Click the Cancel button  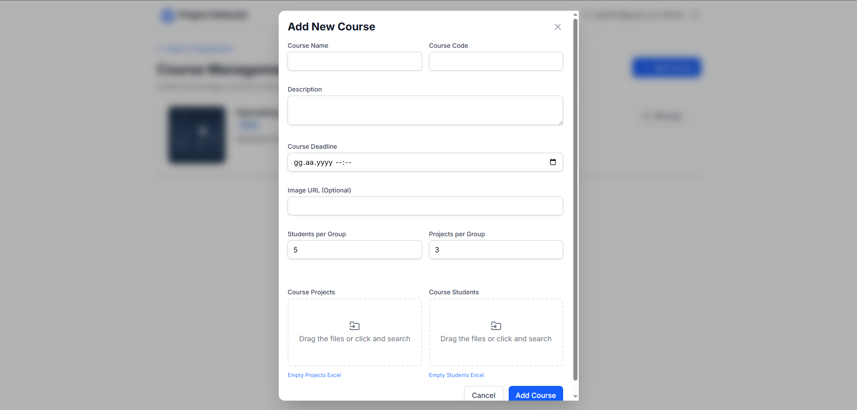pyautogui.click(x=483, y=393)
